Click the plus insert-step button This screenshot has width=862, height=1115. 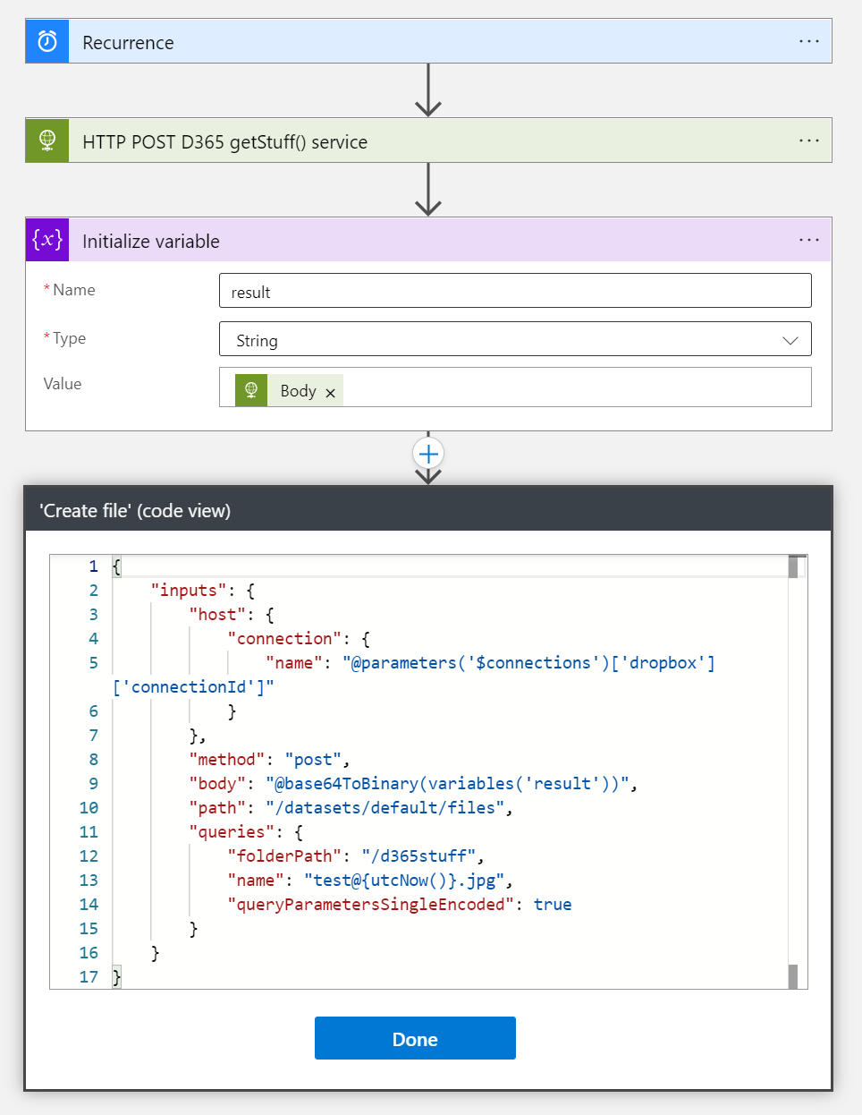pos(428,454)
